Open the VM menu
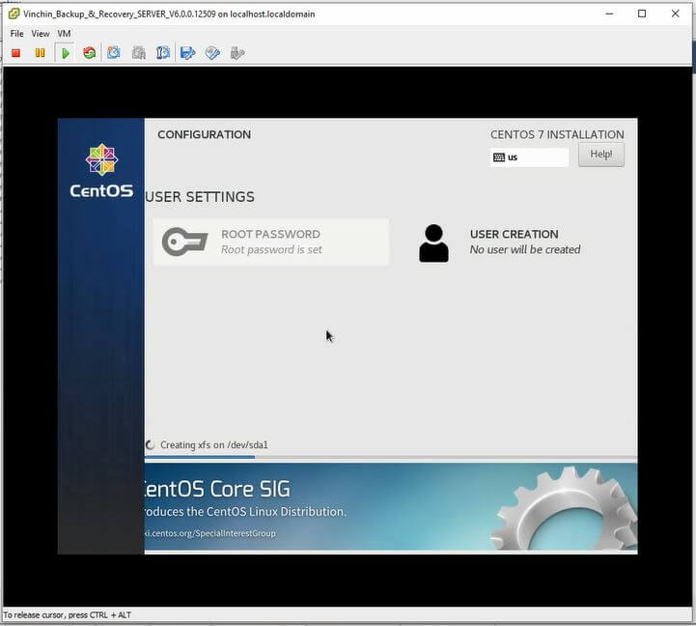Image resolution: width=696 pixels, height=626 pixels. click(x=64, y=33)
